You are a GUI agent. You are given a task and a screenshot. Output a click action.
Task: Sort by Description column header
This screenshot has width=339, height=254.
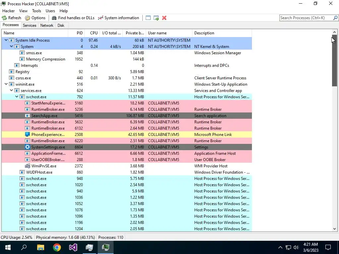click(222, 33)
